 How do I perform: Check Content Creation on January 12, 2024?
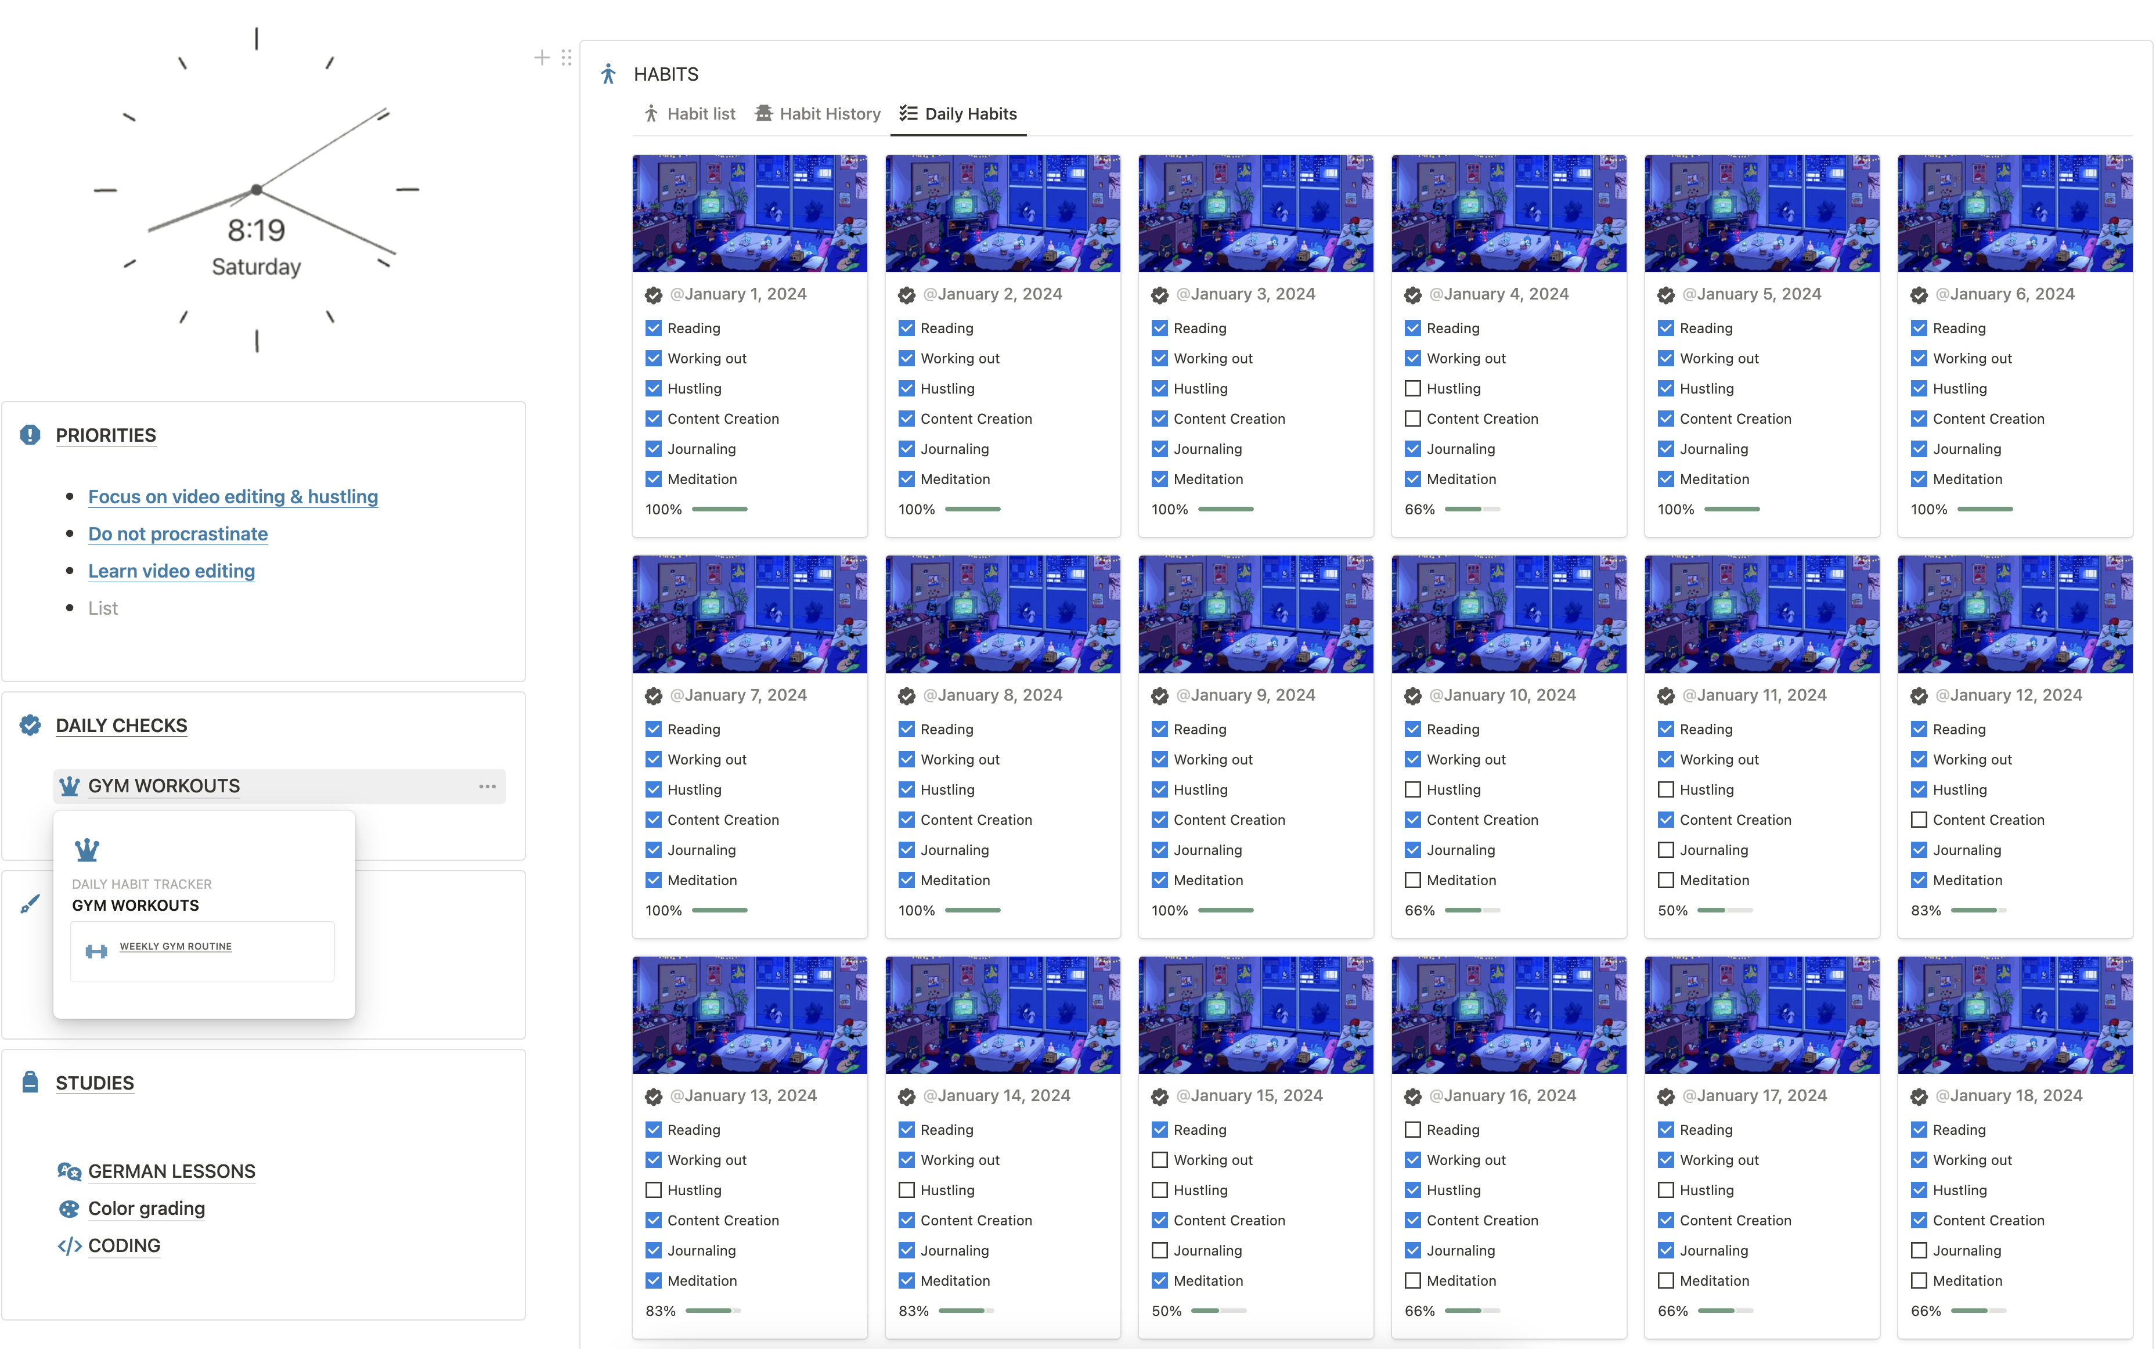tap(1920, 820)
